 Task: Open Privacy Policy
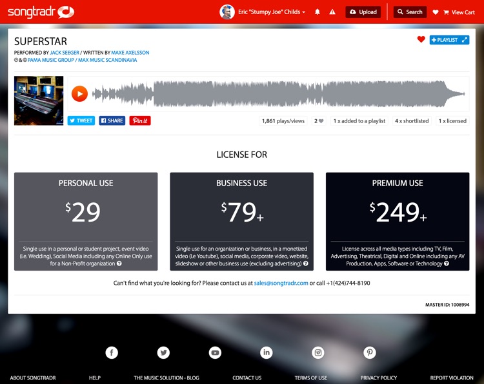coord(379,378)
